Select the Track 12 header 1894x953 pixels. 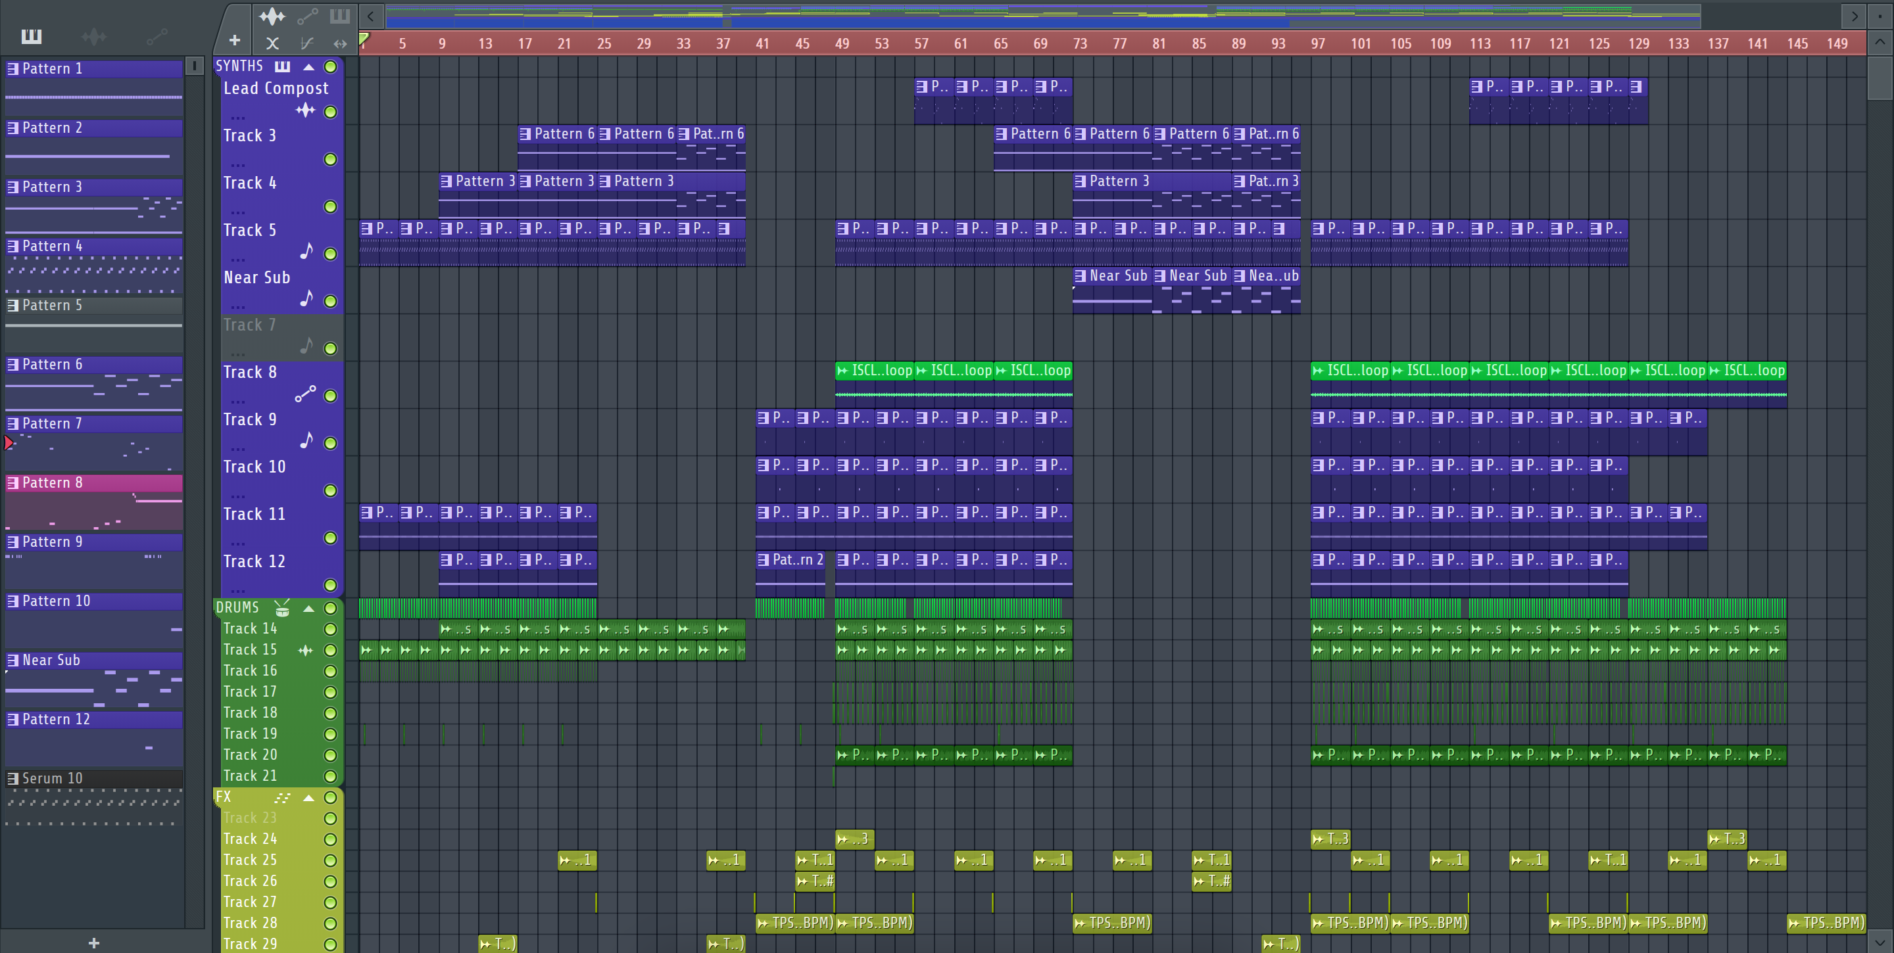point(282,573)
